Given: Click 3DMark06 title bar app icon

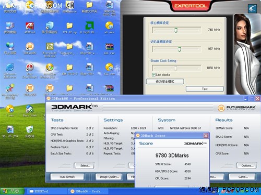Looking at the screenshot, I should (x=49, y=99).
